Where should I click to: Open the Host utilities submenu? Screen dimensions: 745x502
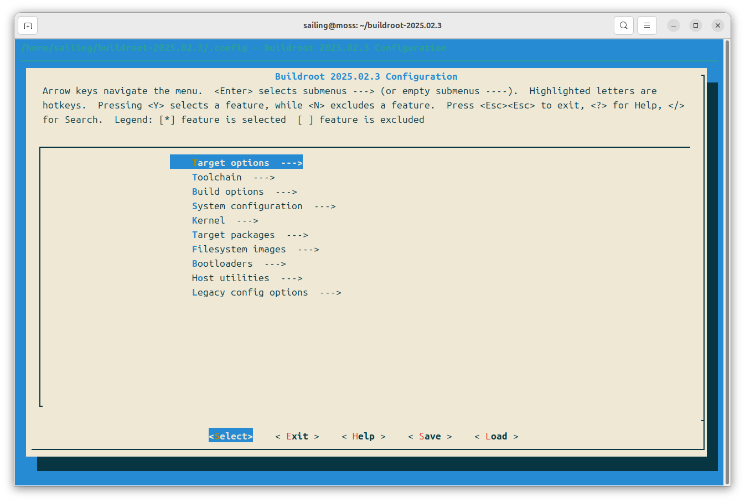247,278
